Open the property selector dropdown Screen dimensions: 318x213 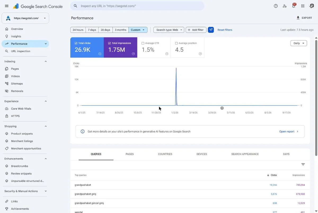pos(25,18)
